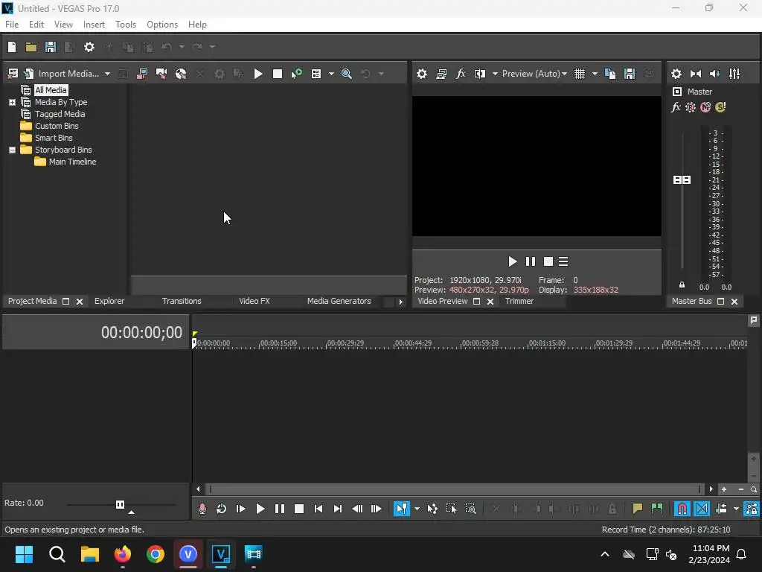The image size is (762, 572).
Task: Select the Custom Bins folder
Action: 57,126
